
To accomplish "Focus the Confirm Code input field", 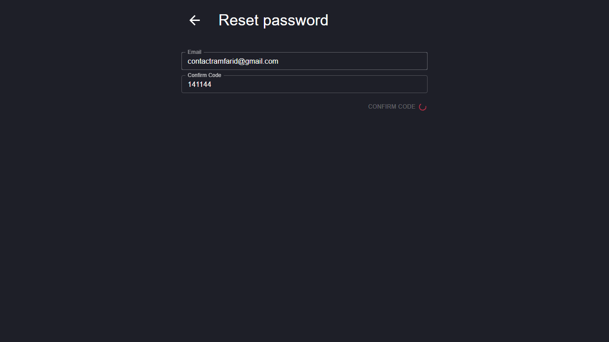I will 304,85.
